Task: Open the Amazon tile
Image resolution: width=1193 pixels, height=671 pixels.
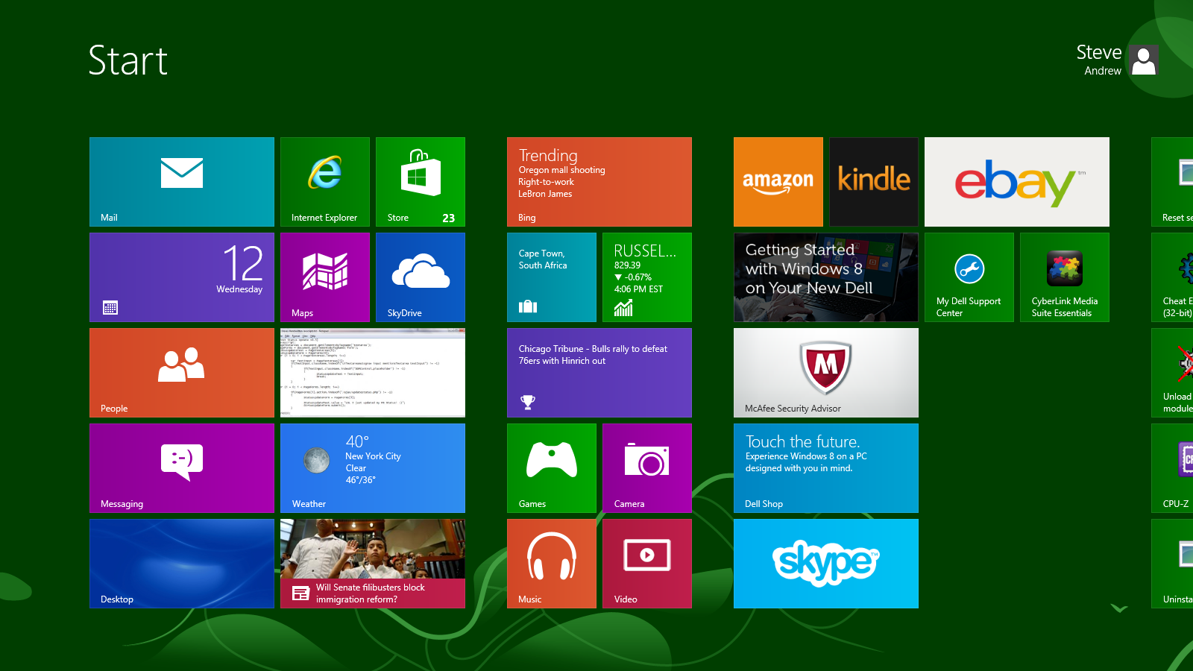Action: coord(778,181)
